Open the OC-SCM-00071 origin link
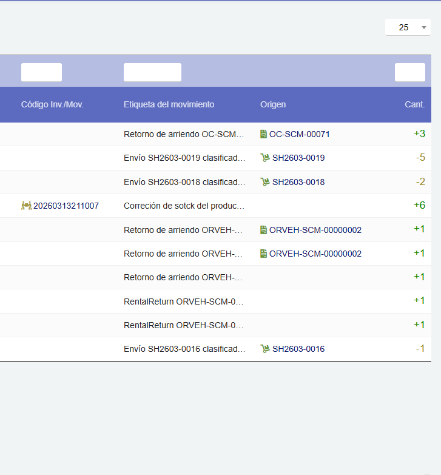Screen dimensions: 441x475 tap(300, 134)
